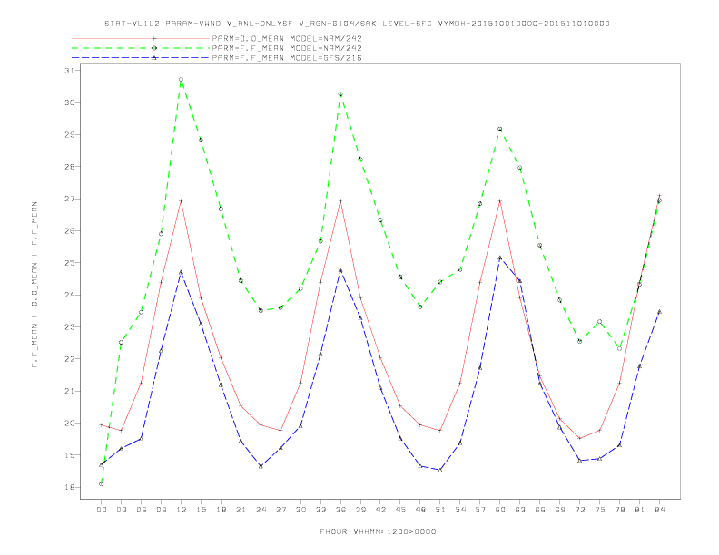The width and height of the screenshot is (719, 555).
Task: Click green line peak marker at hour 36
Action: [x=340, y=94]
